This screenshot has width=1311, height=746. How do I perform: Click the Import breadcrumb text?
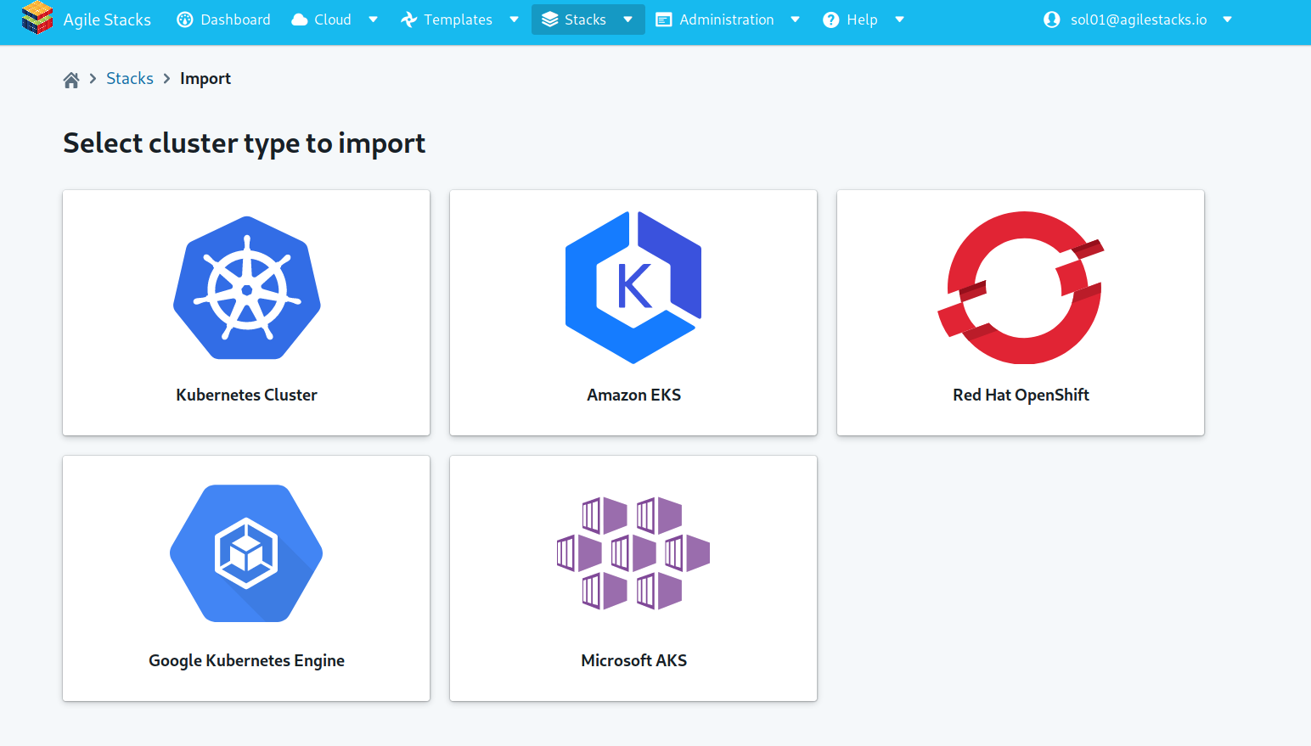tap(205, 79)
